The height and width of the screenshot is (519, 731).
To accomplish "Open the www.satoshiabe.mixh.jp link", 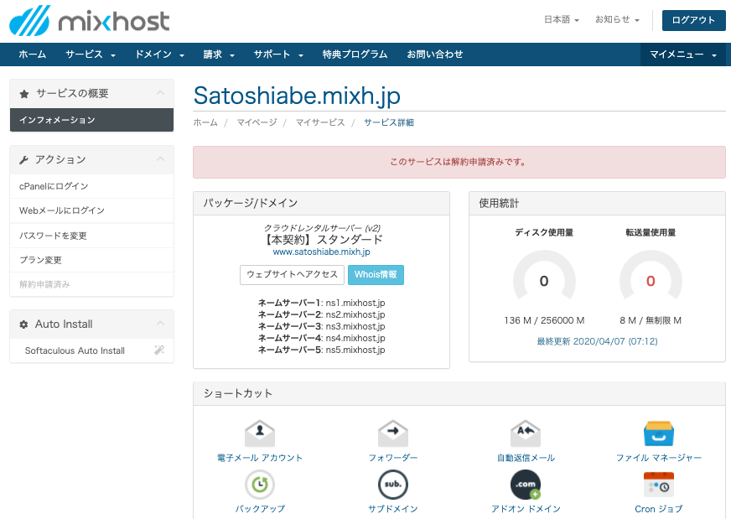I will click(x=321, y=252).
